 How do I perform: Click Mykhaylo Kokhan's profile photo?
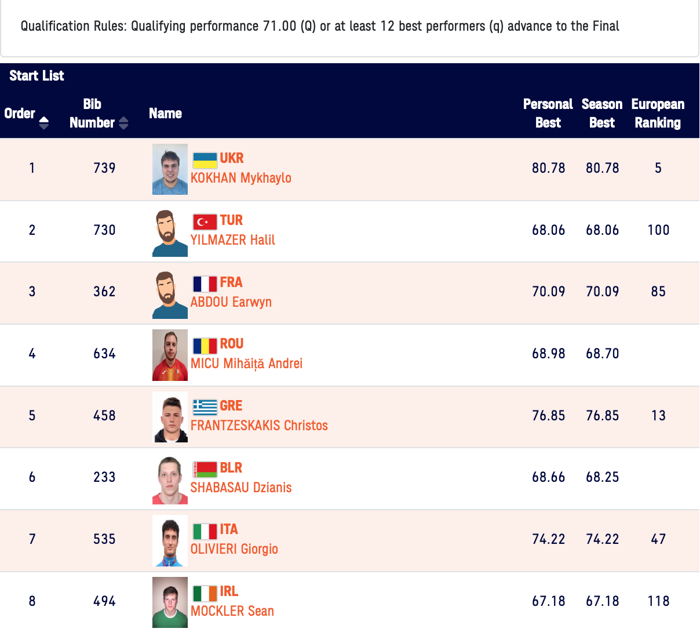coord(170,169)
